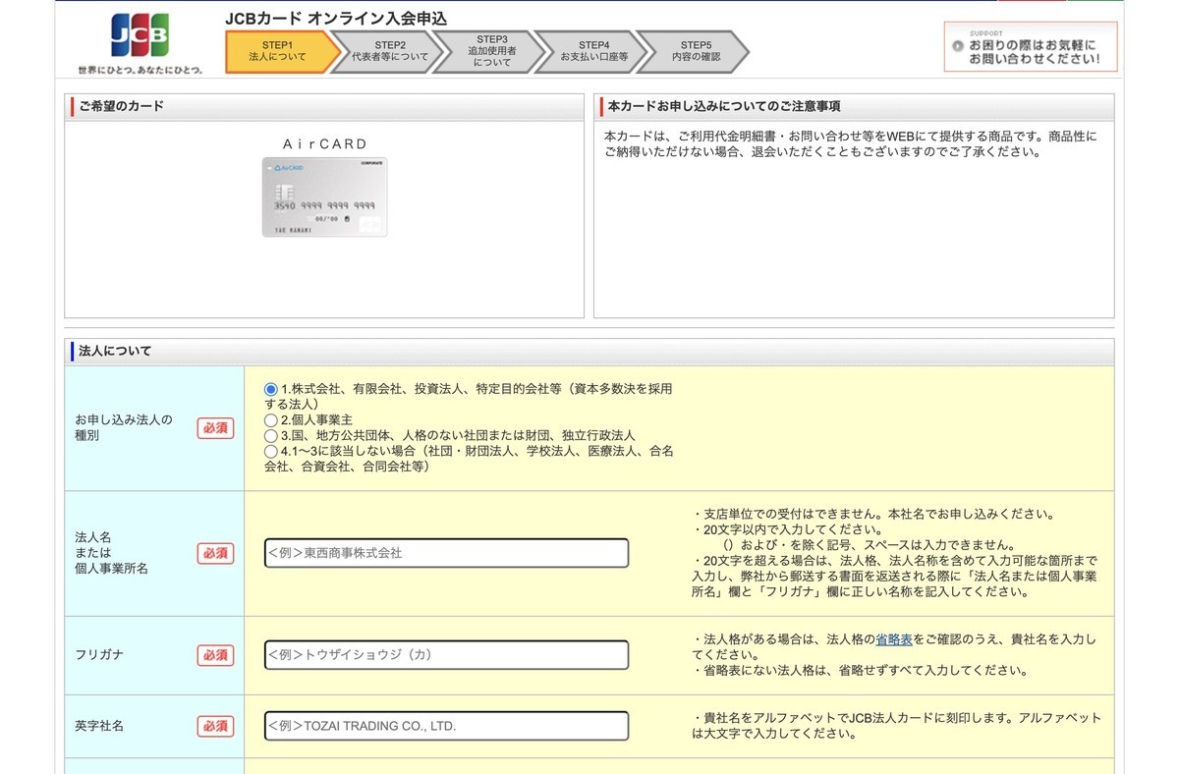Click the 英字社名 label
The width and height of the screenshot is (1179, 774).
tap(99, 726)
